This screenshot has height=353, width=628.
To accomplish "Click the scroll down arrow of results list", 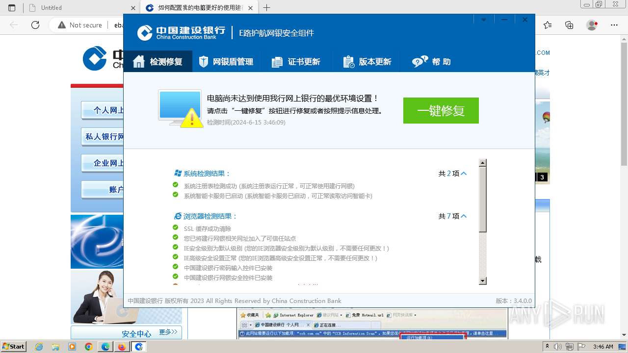I will tap(482, 281).
